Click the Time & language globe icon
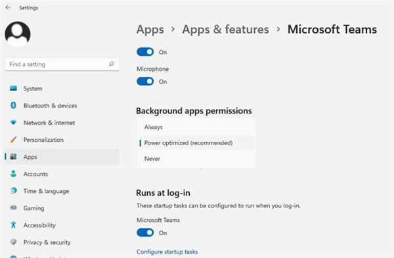Viewport: 394px width, 258px height. pyautogui.click(x=14, y=190)
